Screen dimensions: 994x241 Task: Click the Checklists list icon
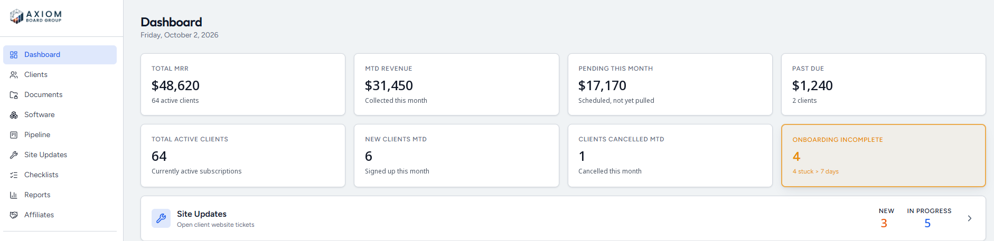pos(14,175)
